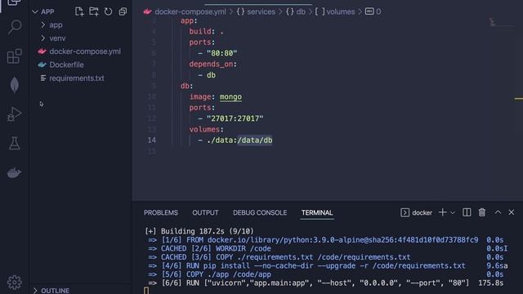The image size is (523, 294).
Task: Expand the venv folder
Action: pos(57,38)
